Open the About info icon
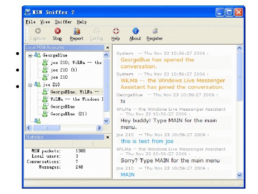The image size is (258, 194). (x=135, y=31)
